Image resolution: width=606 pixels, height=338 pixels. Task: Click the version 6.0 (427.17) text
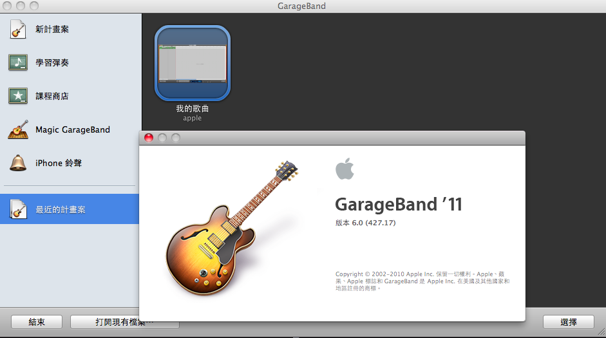point(366,223)
